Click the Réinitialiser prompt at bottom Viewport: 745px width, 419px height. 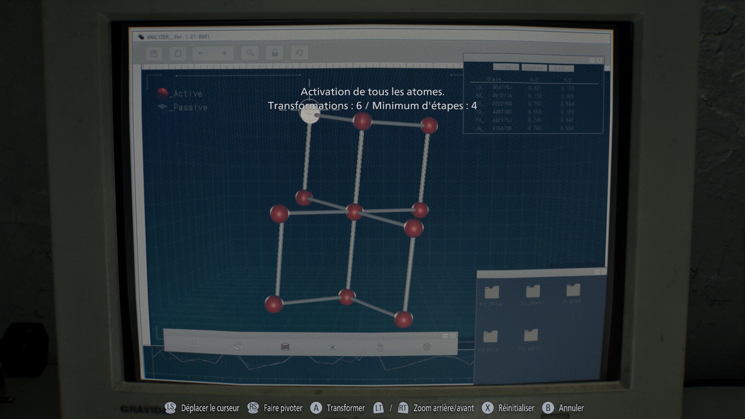(x=516, y=408)
